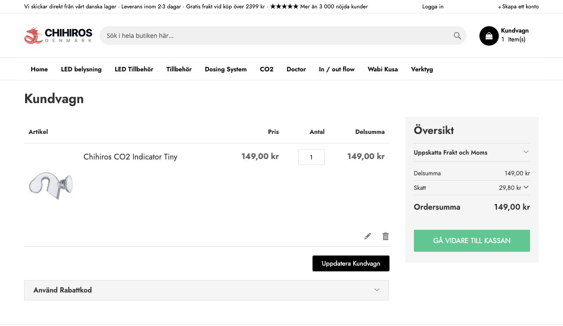Expand Uppskatta Frakt och Moms section
563x326 pixels.
472,152
